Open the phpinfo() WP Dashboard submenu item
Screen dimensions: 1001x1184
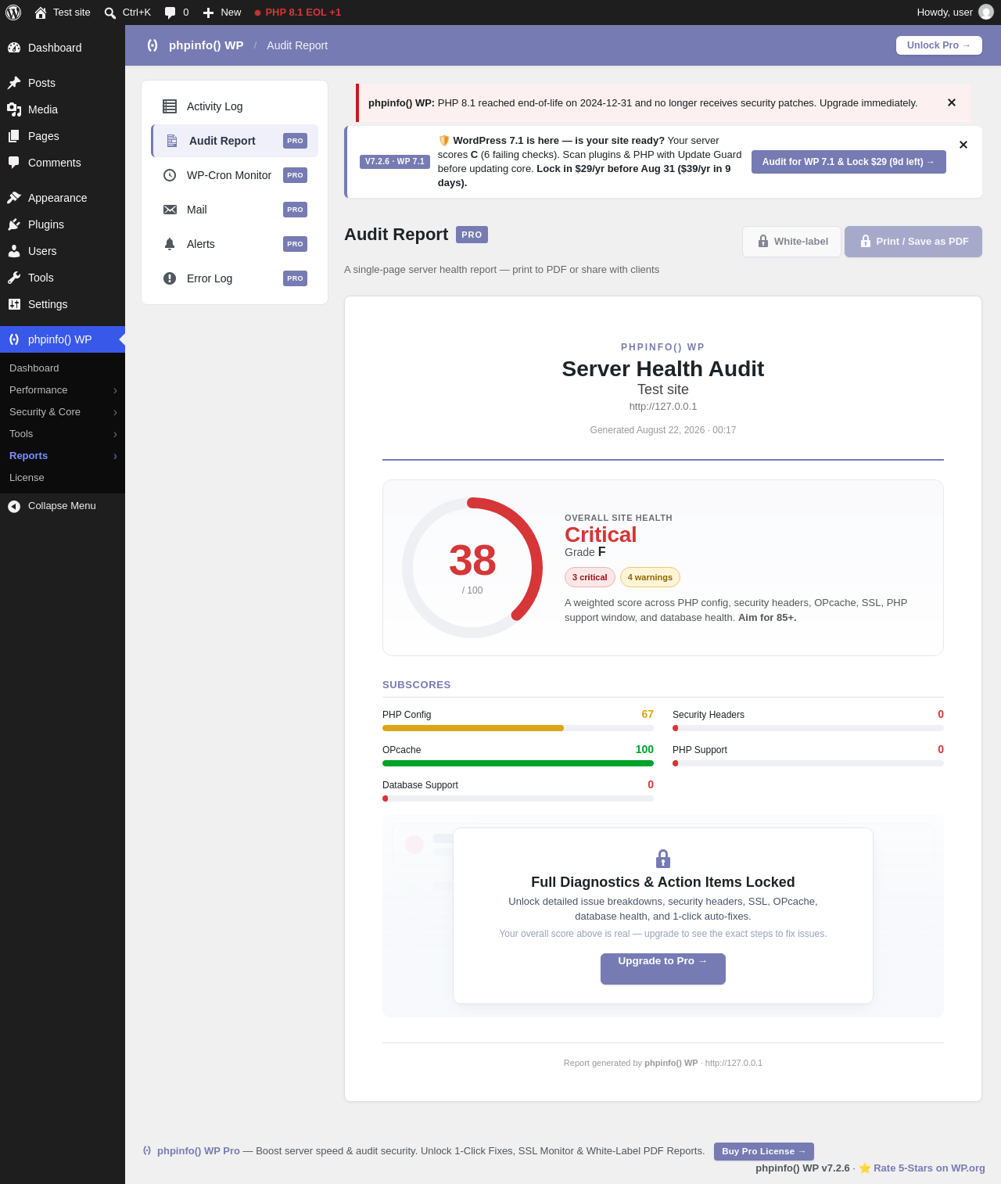63,368
